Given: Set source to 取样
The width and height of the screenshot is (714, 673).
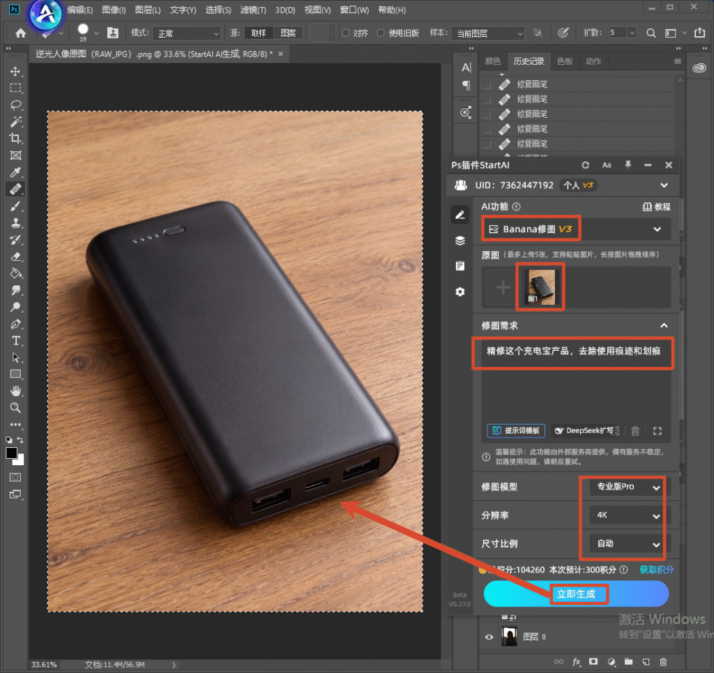Looking at the screenshot, I should coord(258,33).
